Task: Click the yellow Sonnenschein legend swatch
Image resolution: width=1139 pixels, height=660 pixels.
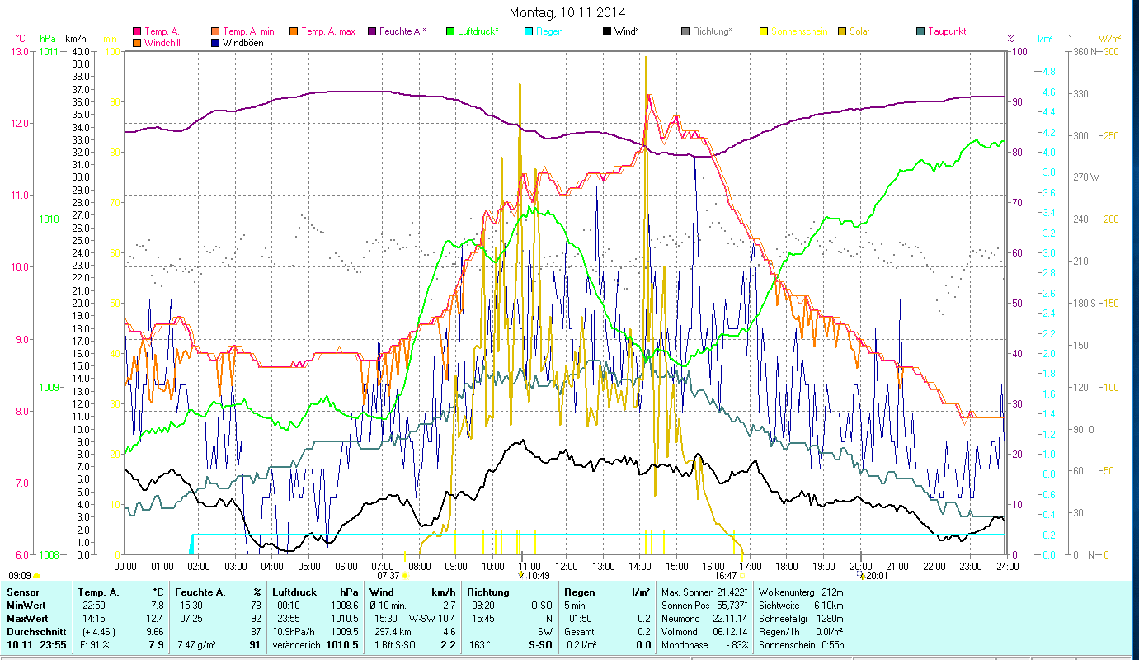Action: 763,32
